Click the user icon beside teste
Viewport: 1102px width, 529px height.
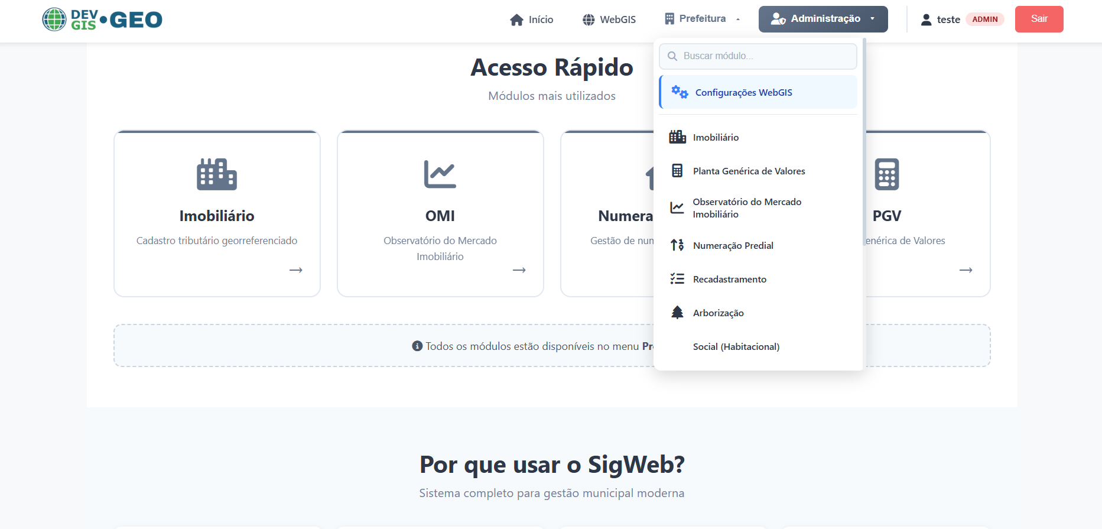(x=926, y=20)
